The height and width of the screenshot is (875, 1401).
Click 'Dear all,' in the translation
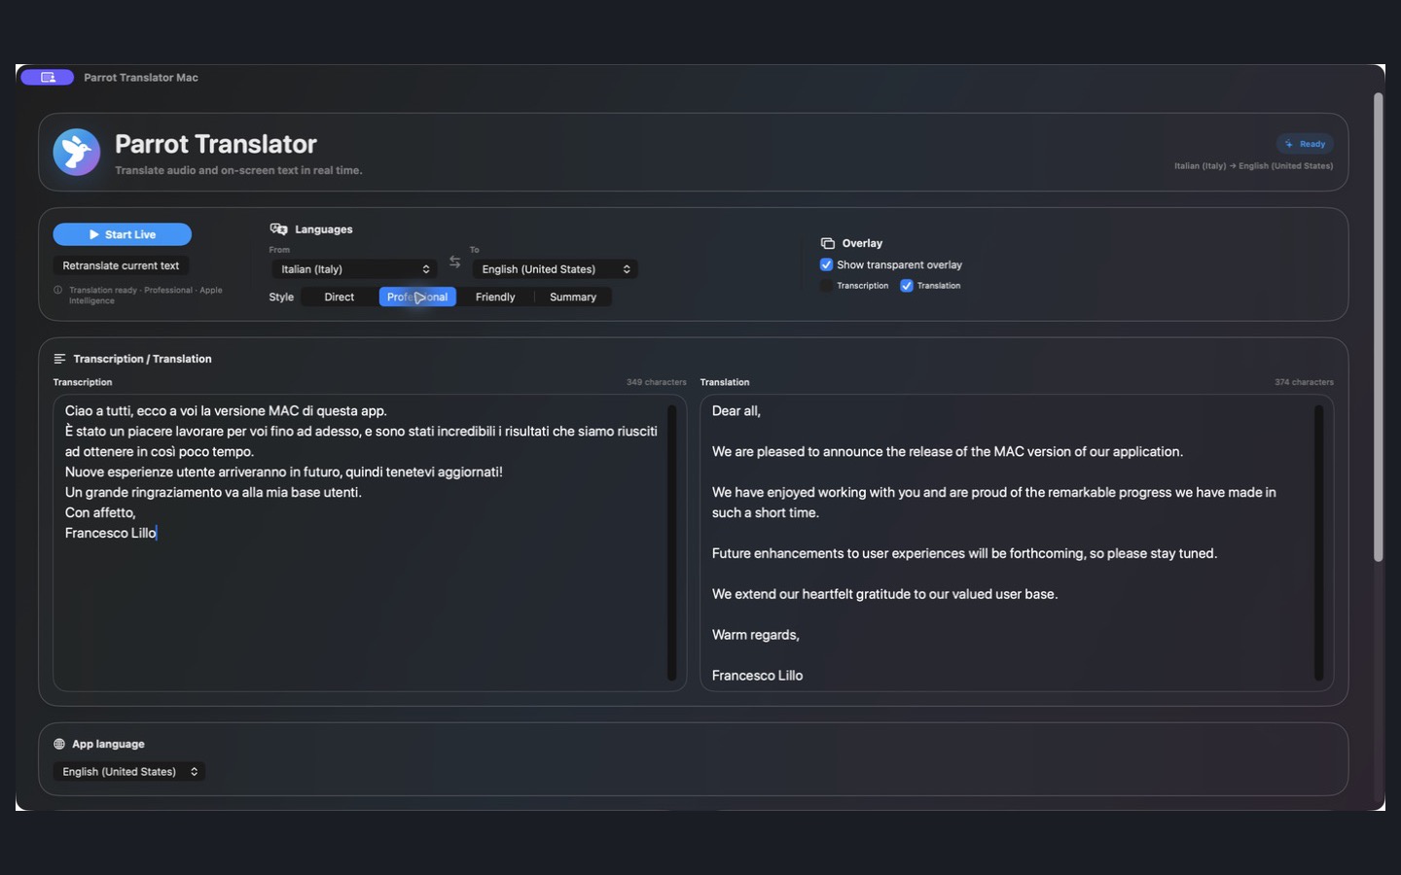coord(736,411)
